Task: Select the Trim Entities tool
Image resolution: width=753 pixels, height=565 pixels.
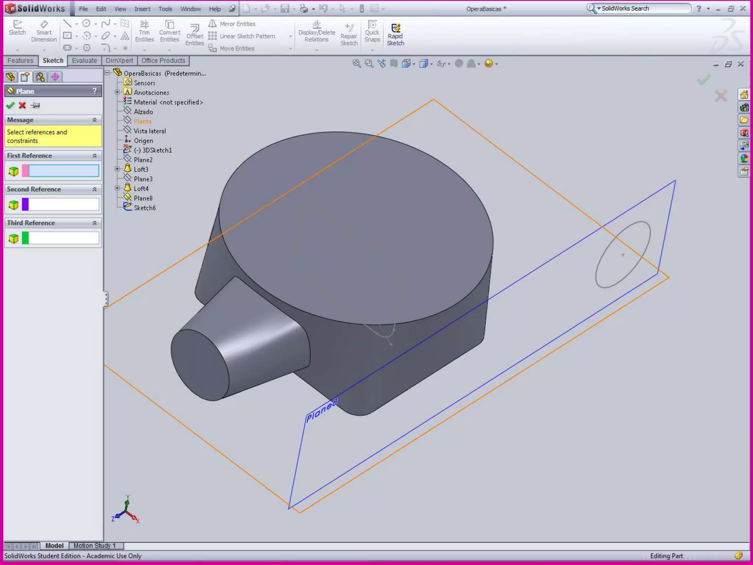Action: pos(144,31)
